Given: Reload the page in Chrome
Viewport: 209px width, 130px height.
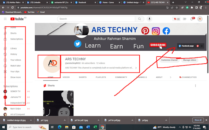Looking at the screenshot, I should click(x=12, y=8).
